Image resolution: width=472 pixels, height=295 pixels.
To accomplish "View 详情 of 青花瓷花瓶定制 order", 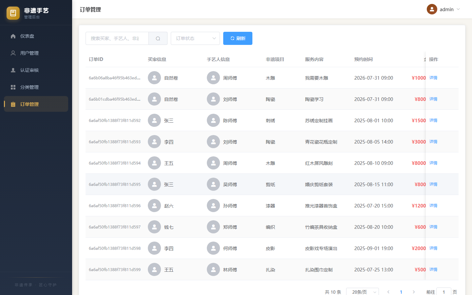I will (433, 142).
